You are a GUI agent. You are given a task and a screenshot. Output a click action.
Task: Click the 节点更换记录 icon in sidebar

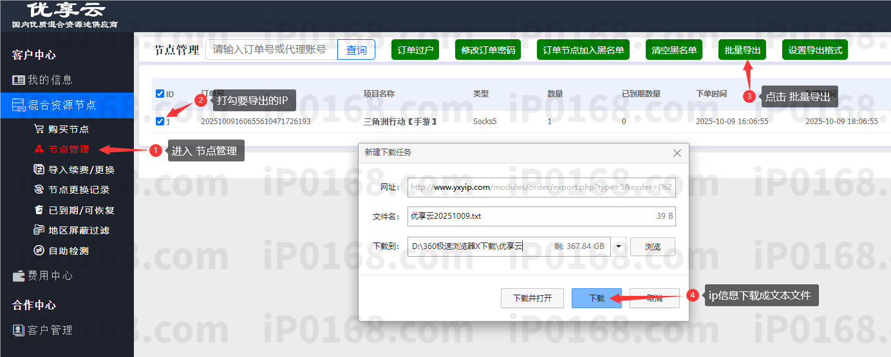[39, 190]
